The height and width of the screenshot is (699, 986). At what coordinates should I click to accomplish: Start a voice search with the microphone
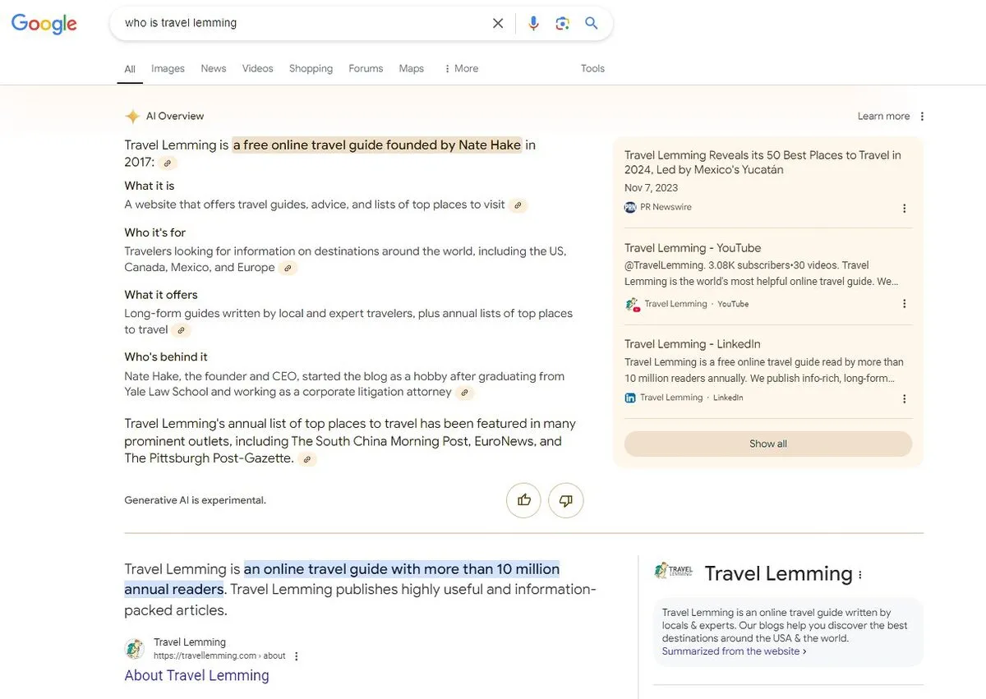coord(533,23)
